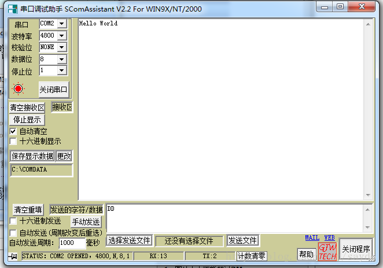Click the receive area scrollbar up arrow

pos(368,24)
